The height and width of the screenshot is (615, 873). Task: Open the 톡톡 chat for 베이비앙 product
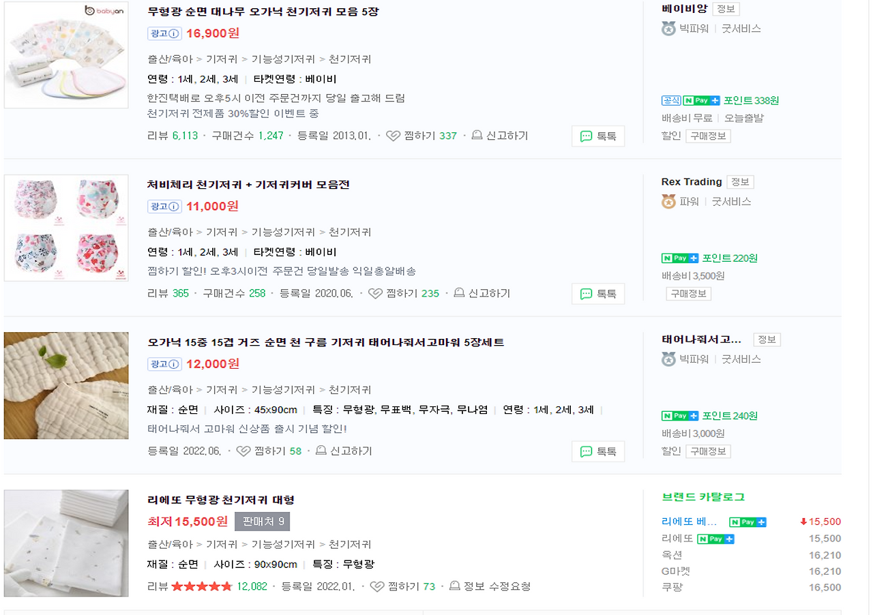click(598, 136)
